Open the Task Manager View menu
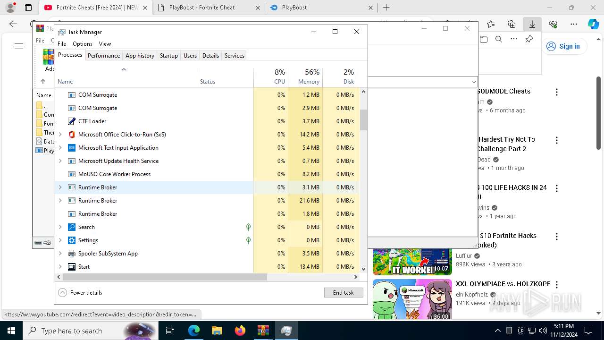Screen dimensions: 604x340 point(105,44)
